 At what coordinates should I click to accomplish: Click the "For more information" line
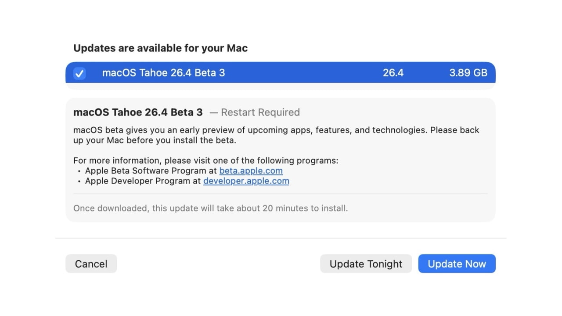(x=205, y=161)
